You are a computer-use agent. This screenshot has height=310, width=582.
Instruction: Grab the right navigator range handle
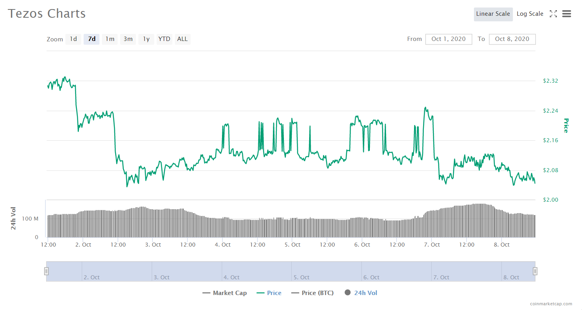[535, 271]
